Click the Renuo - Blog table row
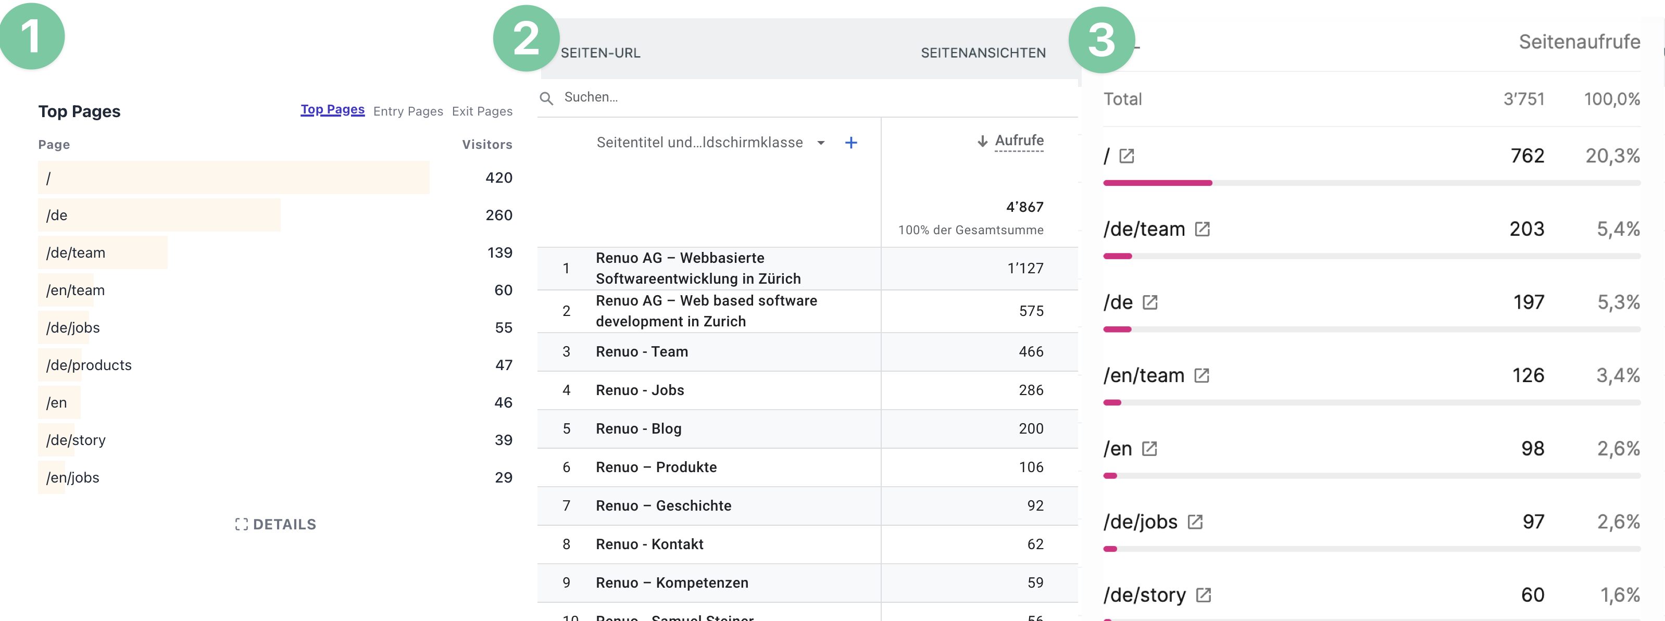1665x621 pixels. click(x=807, y=428)
